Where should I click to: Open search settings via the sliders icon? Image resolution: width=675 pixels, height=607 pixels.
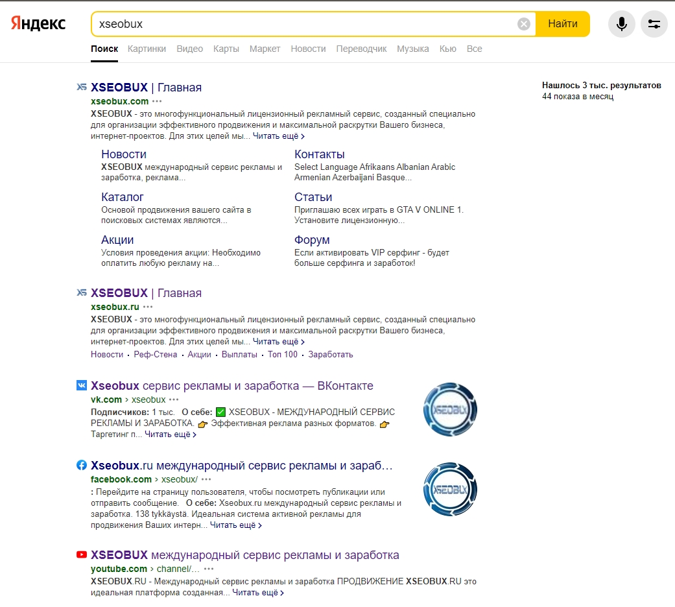click(654, 24)
